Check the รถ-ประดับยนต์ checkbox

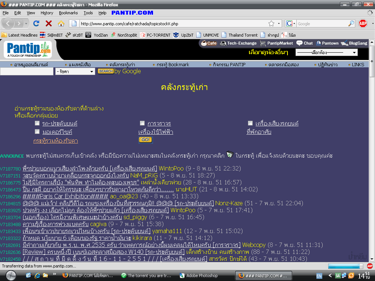[x=37, y=123]
